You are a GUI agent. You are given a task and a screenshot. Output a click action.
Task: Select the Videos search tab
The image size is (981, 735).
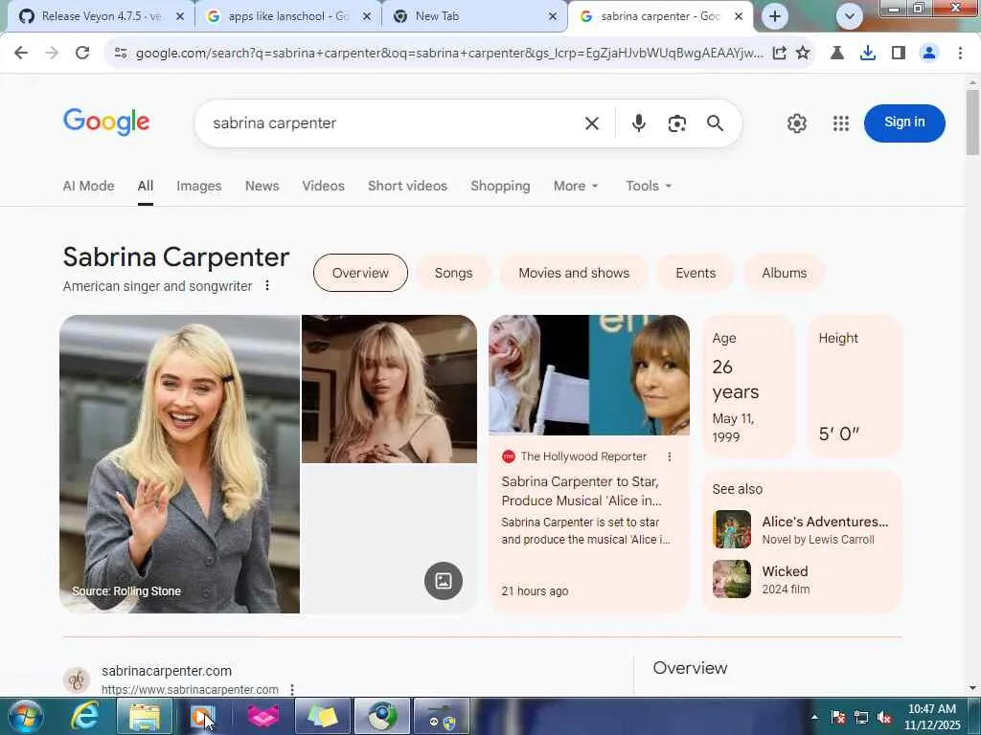(x=323, y=187)
